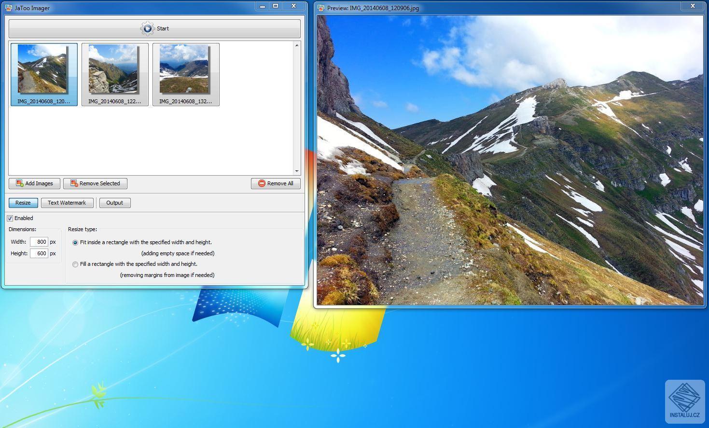Image resolution: width=709 pixels, height=428 pixels.
Task: Select thumbnail IMG_20140608_122
Action: tap(115, 72)
